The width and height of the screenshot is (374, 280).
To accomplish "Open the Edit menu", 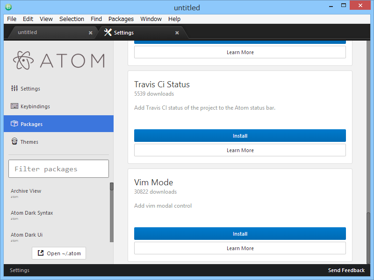I will point(28,19).
